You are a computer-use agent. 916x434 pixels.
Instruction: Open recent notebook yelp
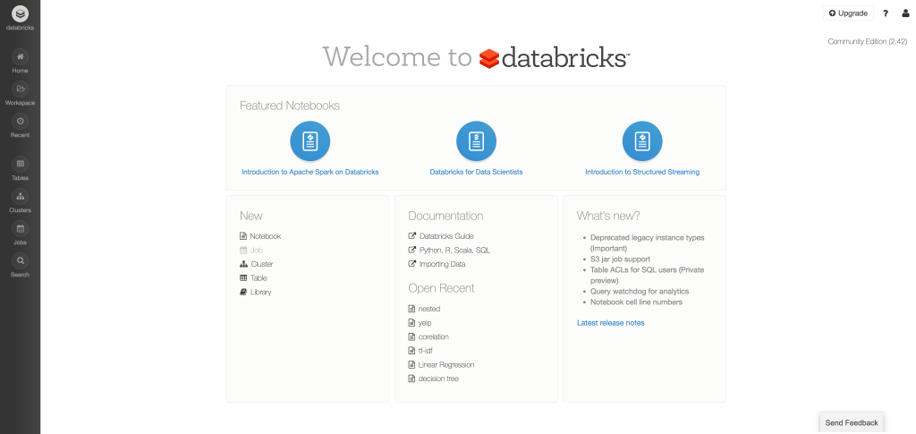point(420,322)
